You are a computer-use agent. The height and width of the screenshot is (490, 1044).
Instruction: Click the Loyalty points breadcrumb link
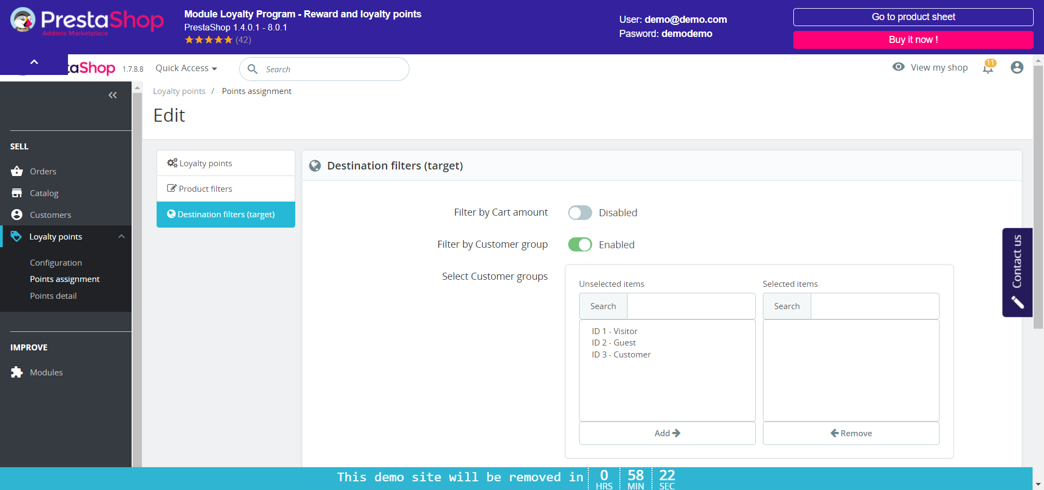(179, 91)
